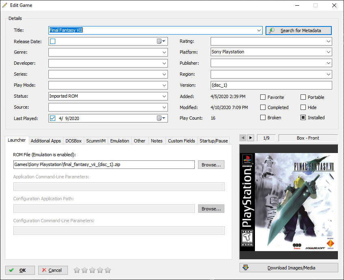
Task: Click the Final Fantasy VII box art image
Action: pyautogui.click(x=289, y=202)
